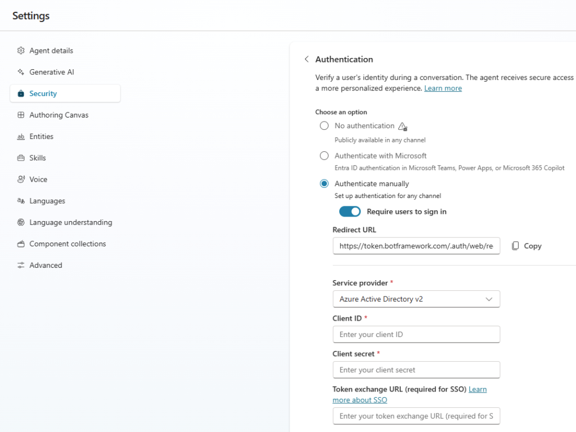Focus the Client secret text field

click(x=416, y=370)
